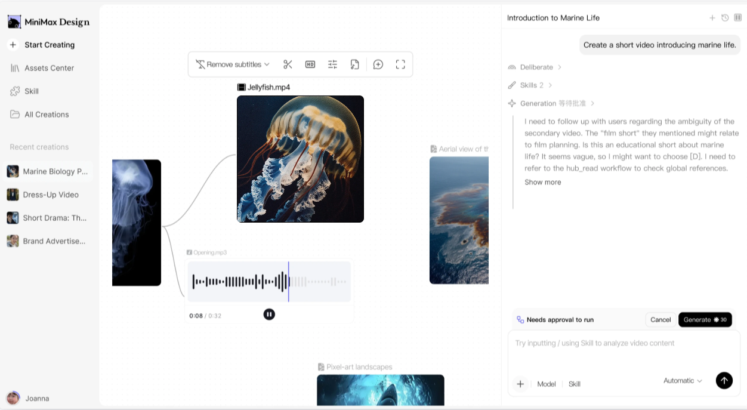Click the audio file music icon
Viewport: 747px width, 410px height.
[x=354, y=64]
